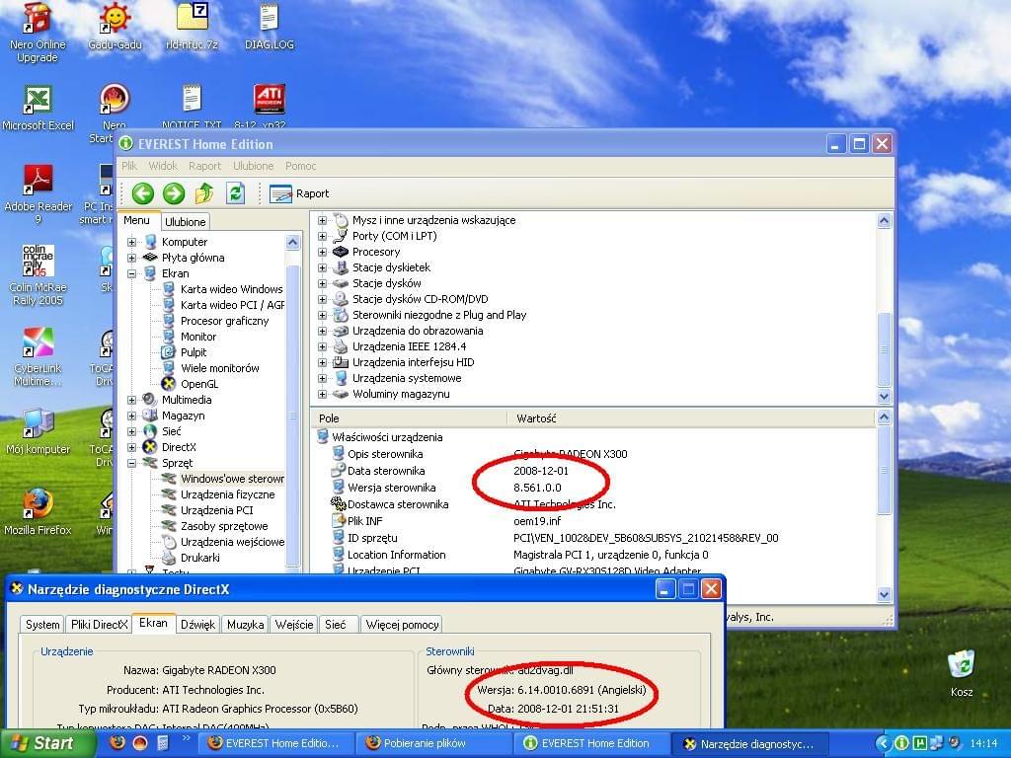The image size is (1011, 758).
Task: Click the Wartość column header
Action: [x=691, y=418]
